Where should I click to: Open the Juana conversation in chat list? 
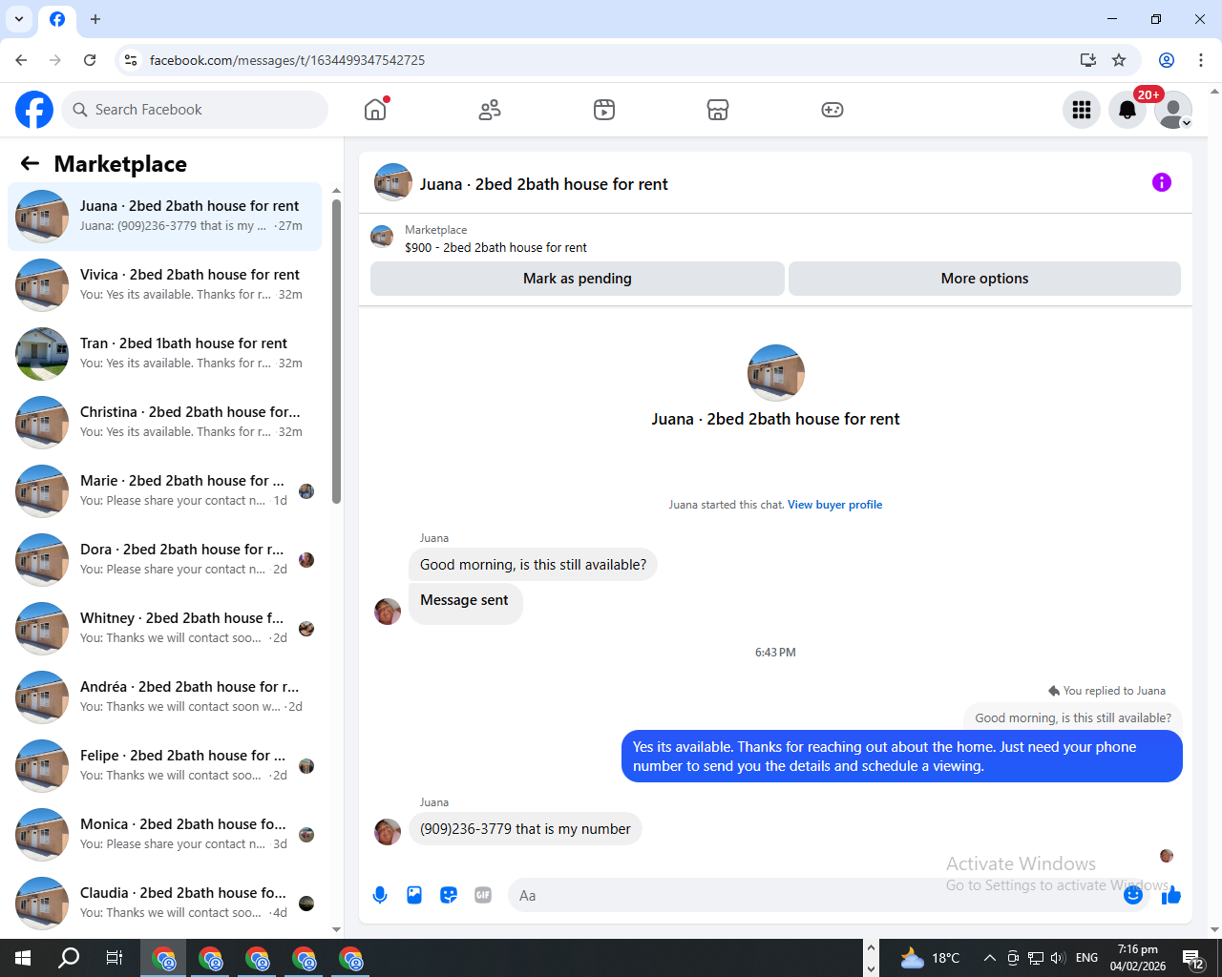click(x=164, y=217)
